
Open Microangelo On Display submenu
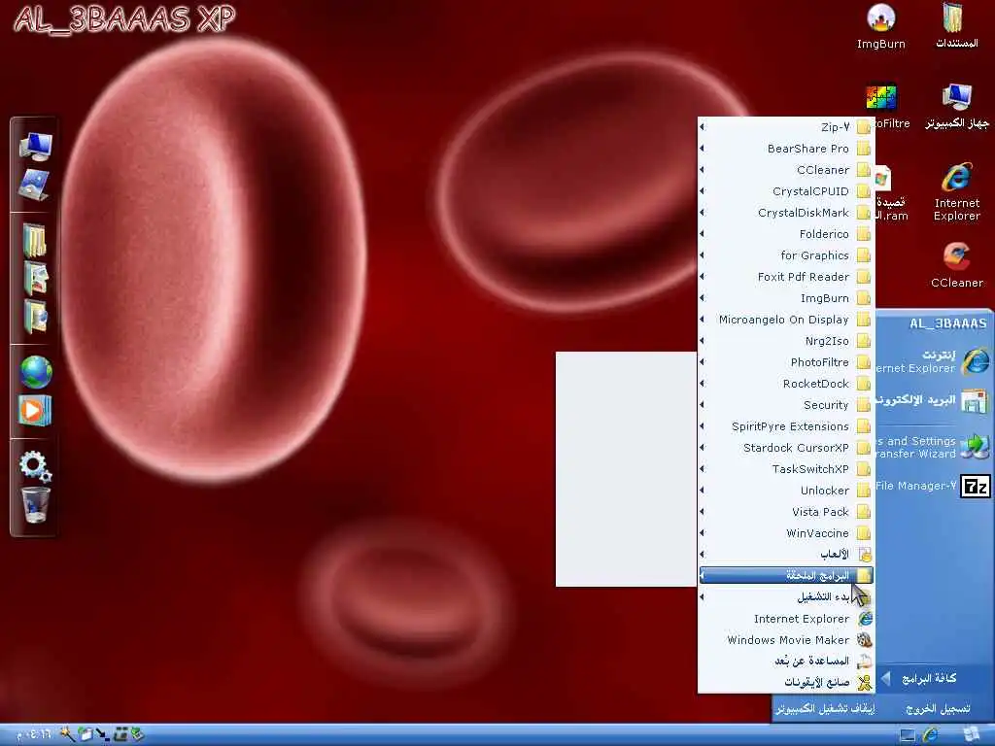[786, 319]
